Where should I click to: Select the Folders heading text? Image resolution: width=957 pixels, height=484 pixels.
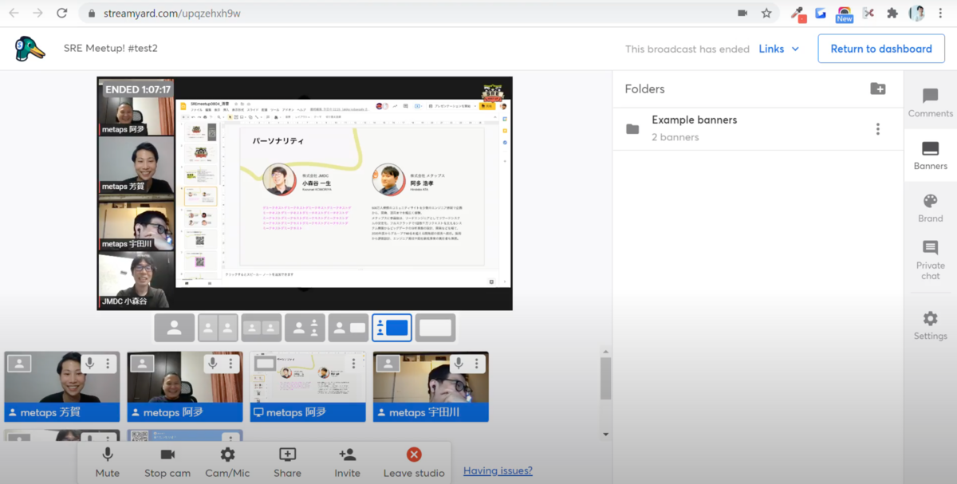tap(644, 89)
